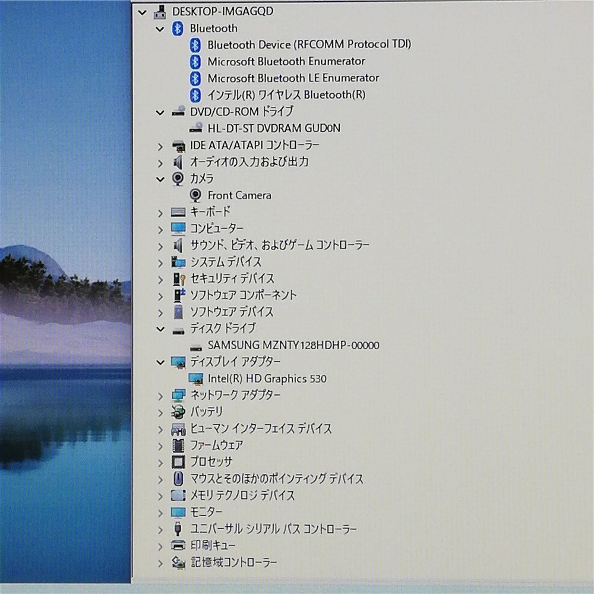Select the Microsoft Bluetooth Enumerator entry
The image size is (594, 594).
pos(286,61)
